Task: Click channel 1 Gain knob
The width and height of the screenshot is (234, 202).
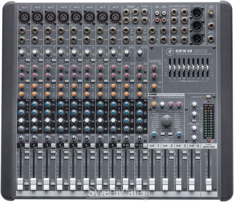Action: click(22, 52)
